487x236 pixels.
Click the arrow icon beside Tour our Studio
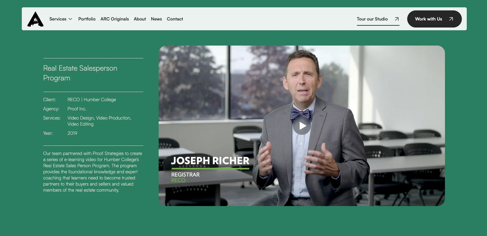pyautogui.click(x=396, y=19)
